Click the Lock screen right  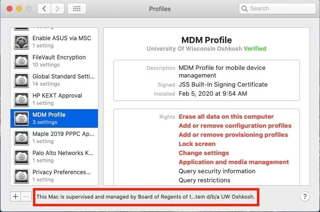(197, 144)
